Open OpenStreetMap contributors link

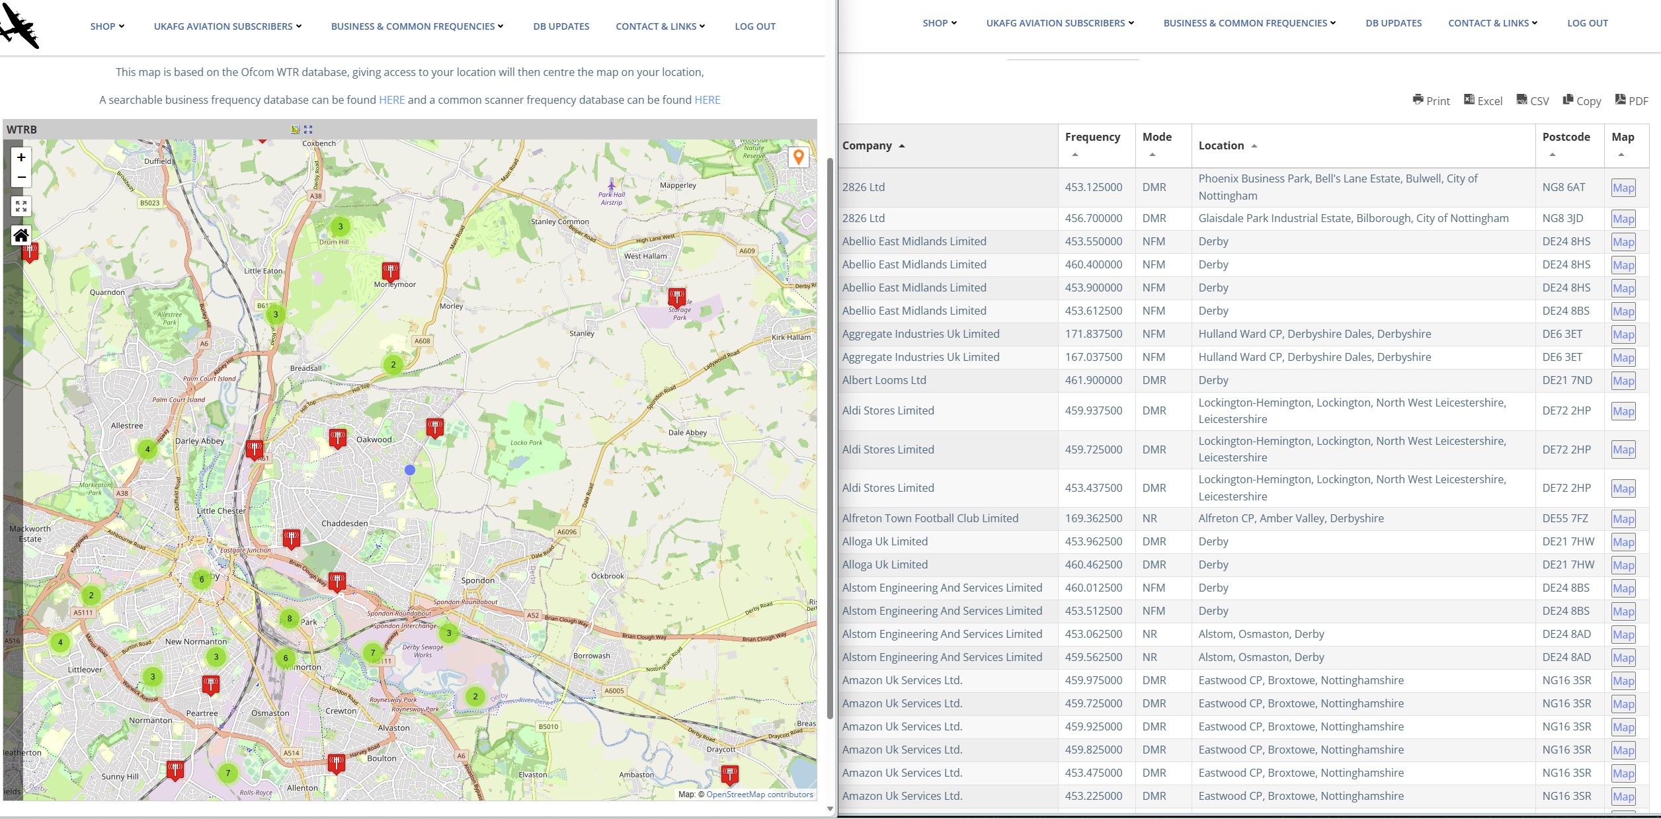[x=760, y=795]
